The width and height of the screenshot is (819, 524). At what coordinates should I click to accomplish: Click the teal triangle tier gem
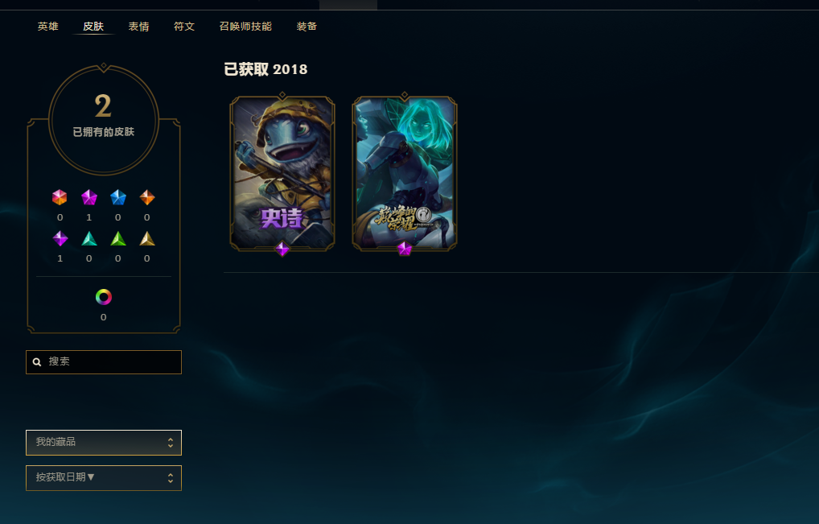89,239
